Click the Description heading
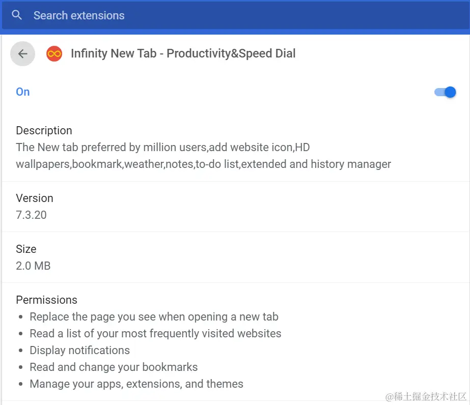Image resolution: width=470 pixels, height=405 pixels. pyautogui.click(x=44, y=131)
